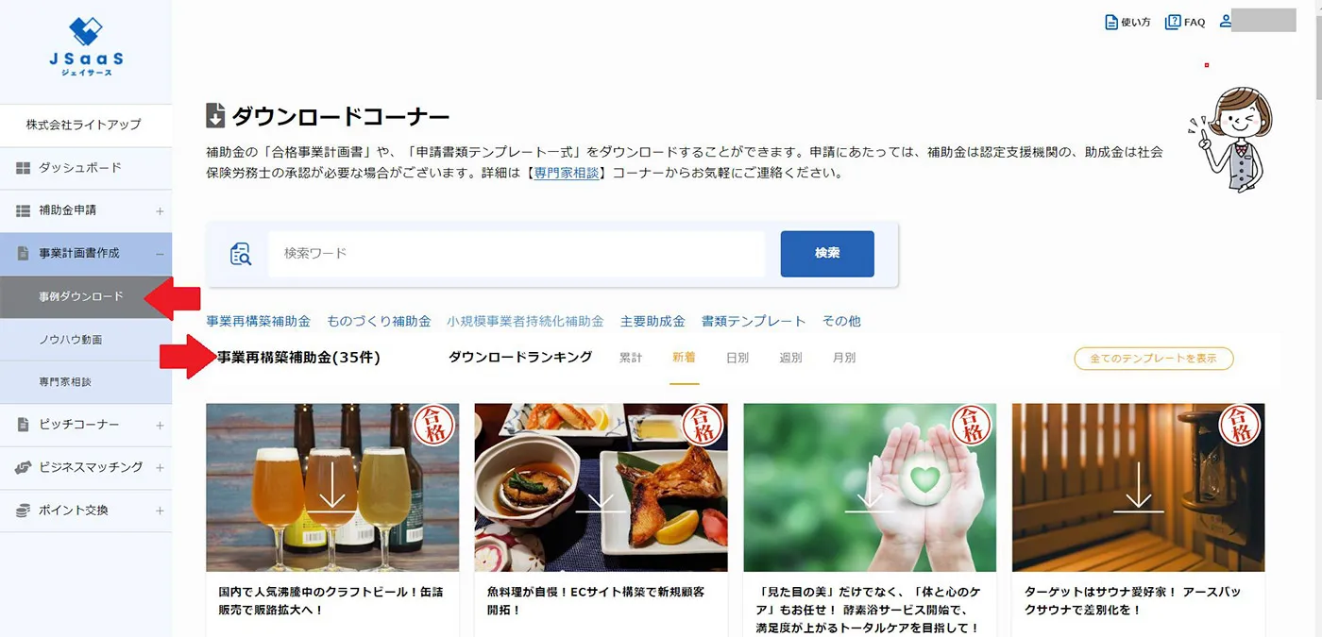Select the 月別 ranking tab
The height and width of the screenshot is (637, 1322).
[844, 358]
